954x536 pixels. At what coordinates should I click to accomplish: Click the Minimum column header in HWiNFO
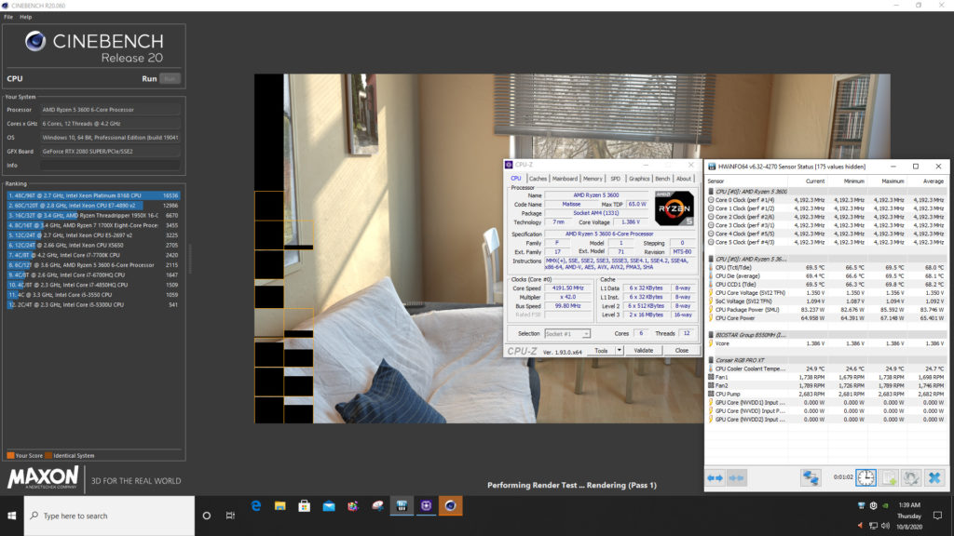[x=853, y=181]
